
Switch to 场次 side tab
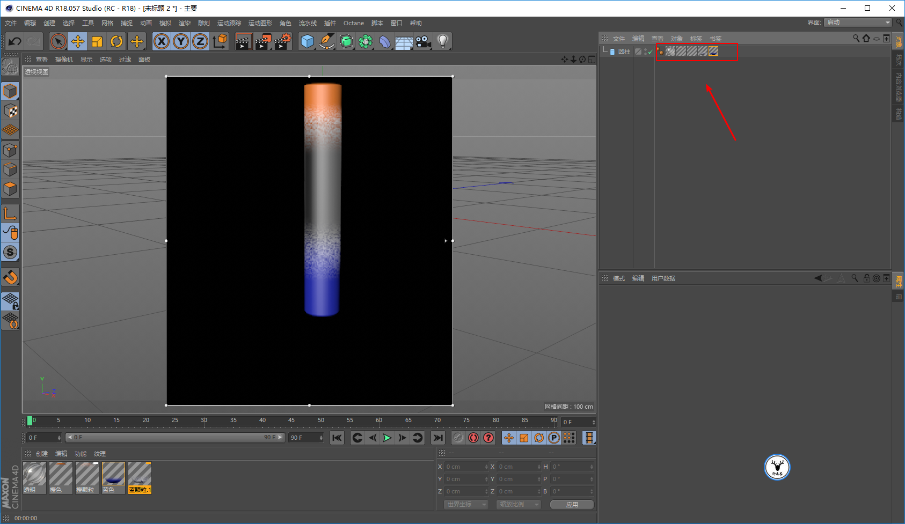pos(899,60)
